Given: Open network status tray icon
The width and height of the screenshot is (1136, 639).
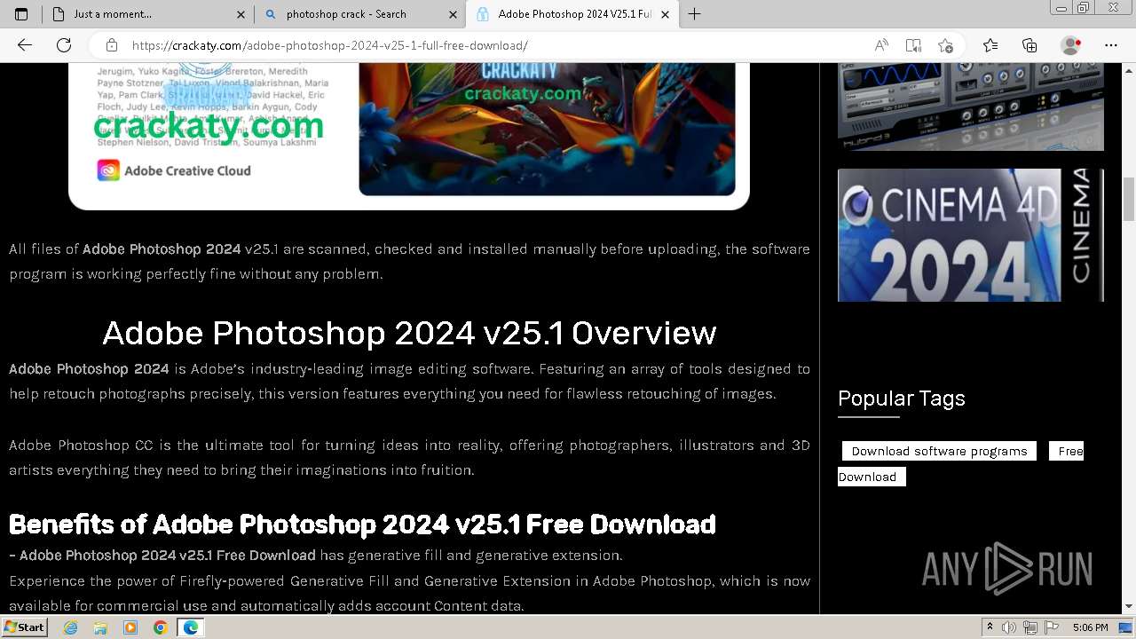Looking at the screenshot, I should pyautogui.click(x=1030, y=627).
